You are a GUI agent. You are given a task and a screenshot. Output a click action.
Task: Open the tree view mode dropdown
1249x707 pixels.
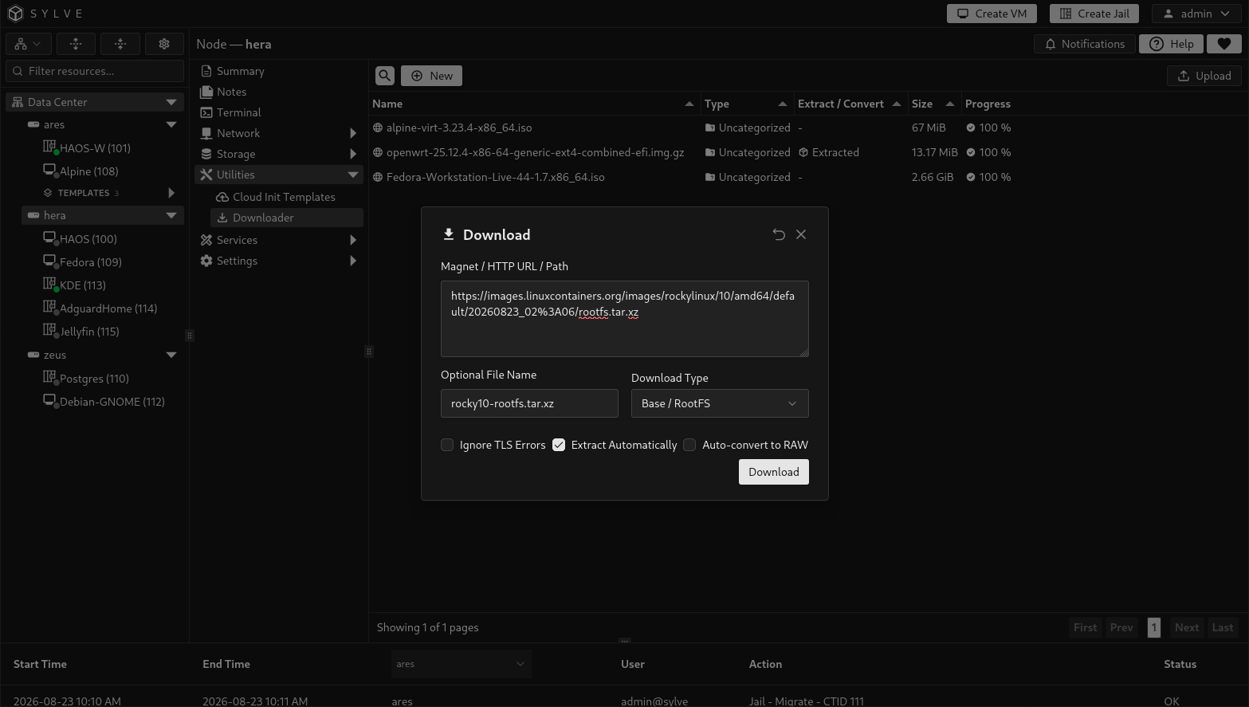[x=29, y=44]
